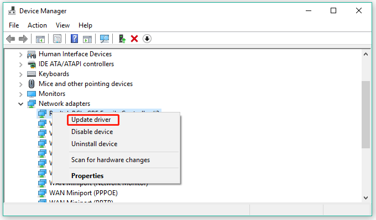Click the Forward arrow in the toolbar
Screen dimensions: 376x220
[23, 39]
